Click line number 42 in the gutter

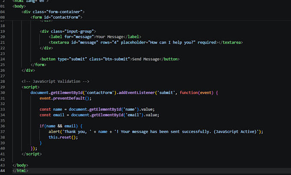3,160
